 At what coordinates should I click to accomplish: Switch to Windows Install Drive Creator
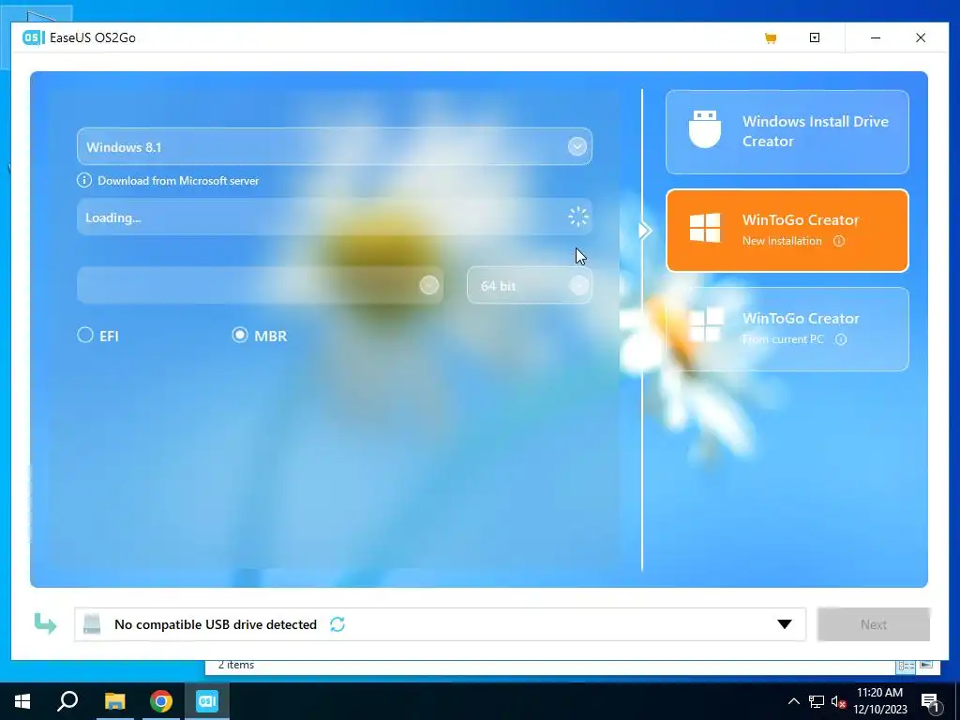[x=787, y=131]
